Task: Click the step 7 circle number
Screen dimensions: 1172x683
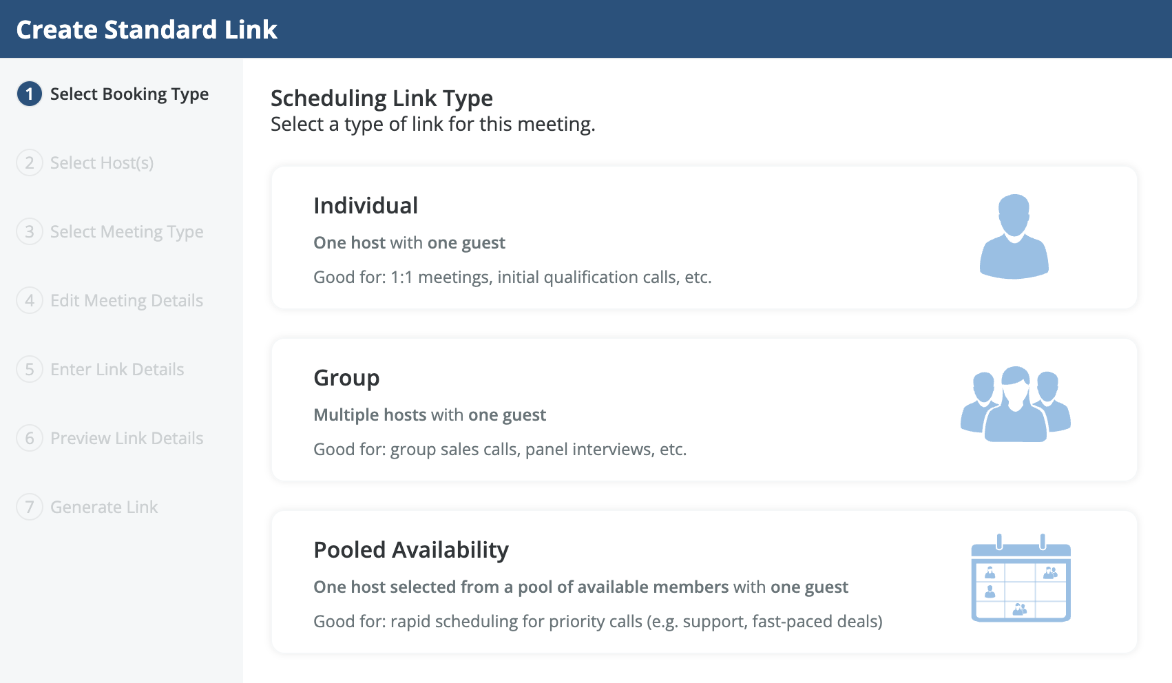Action: click(x=30, y=507)
